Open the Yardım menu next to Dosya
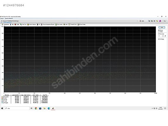168x126 pixels. [9, 18]
